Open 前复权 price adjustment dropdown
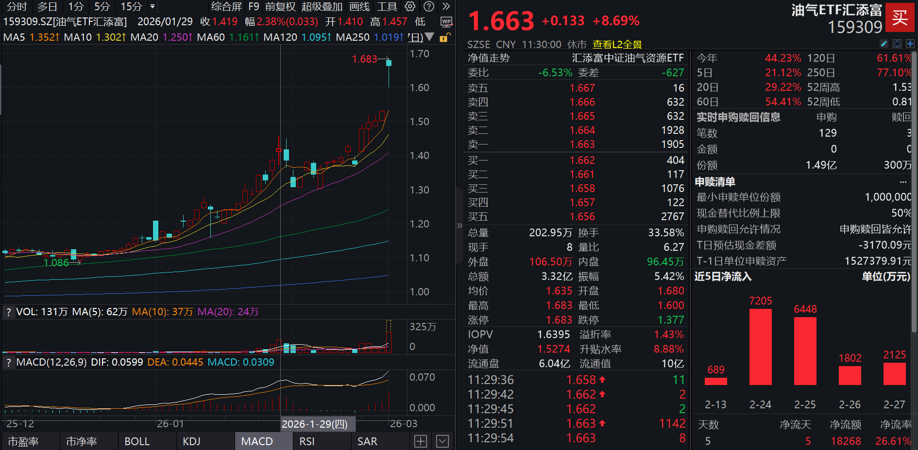 point(280,6)
